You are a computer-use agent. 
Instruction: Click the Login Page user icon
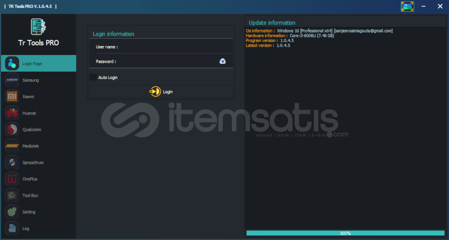(12, 63)
